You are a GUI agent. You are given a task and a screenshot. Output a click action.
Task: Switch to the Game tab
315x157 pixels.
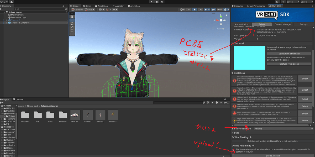87,6
